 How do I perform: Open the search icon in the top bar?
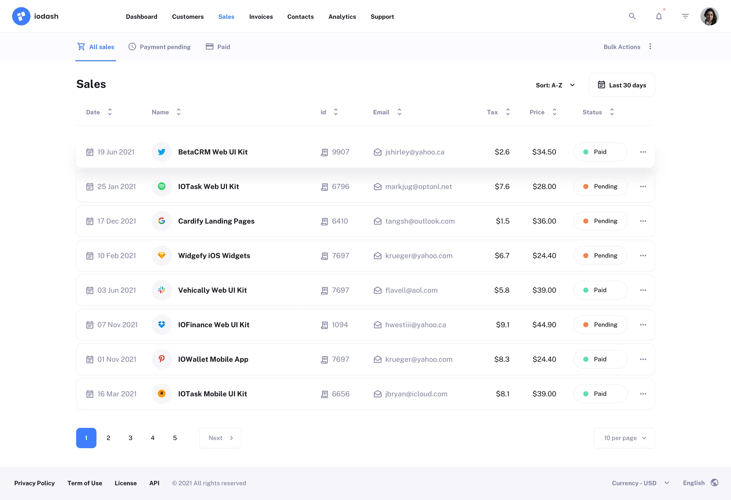[x=632, y=16]
